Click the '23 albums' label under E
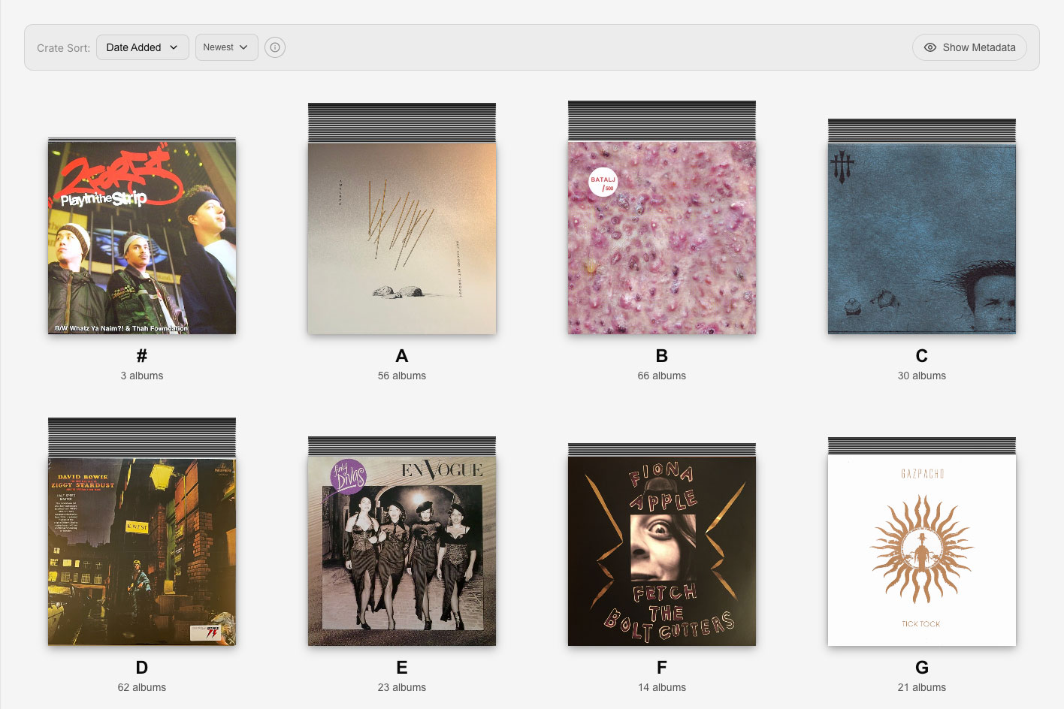Screen dimensions: 1064x709 click(402, 687)
